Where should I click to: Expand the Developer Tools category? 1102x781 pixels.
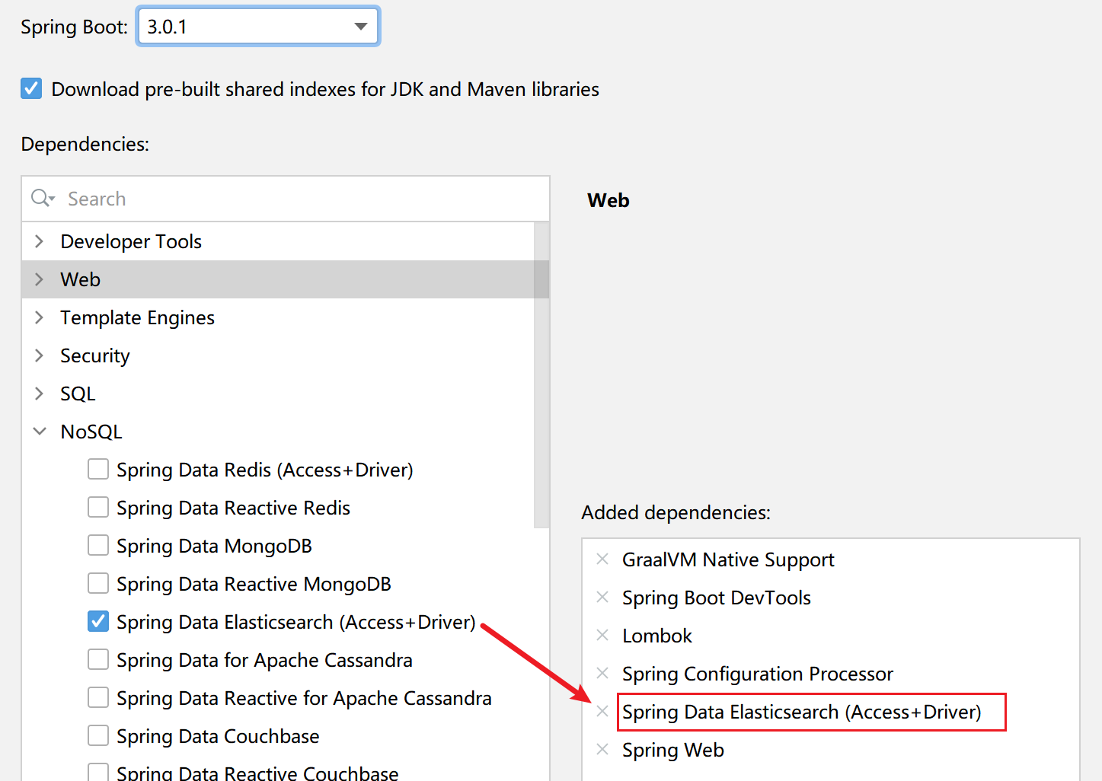(40, 241)
